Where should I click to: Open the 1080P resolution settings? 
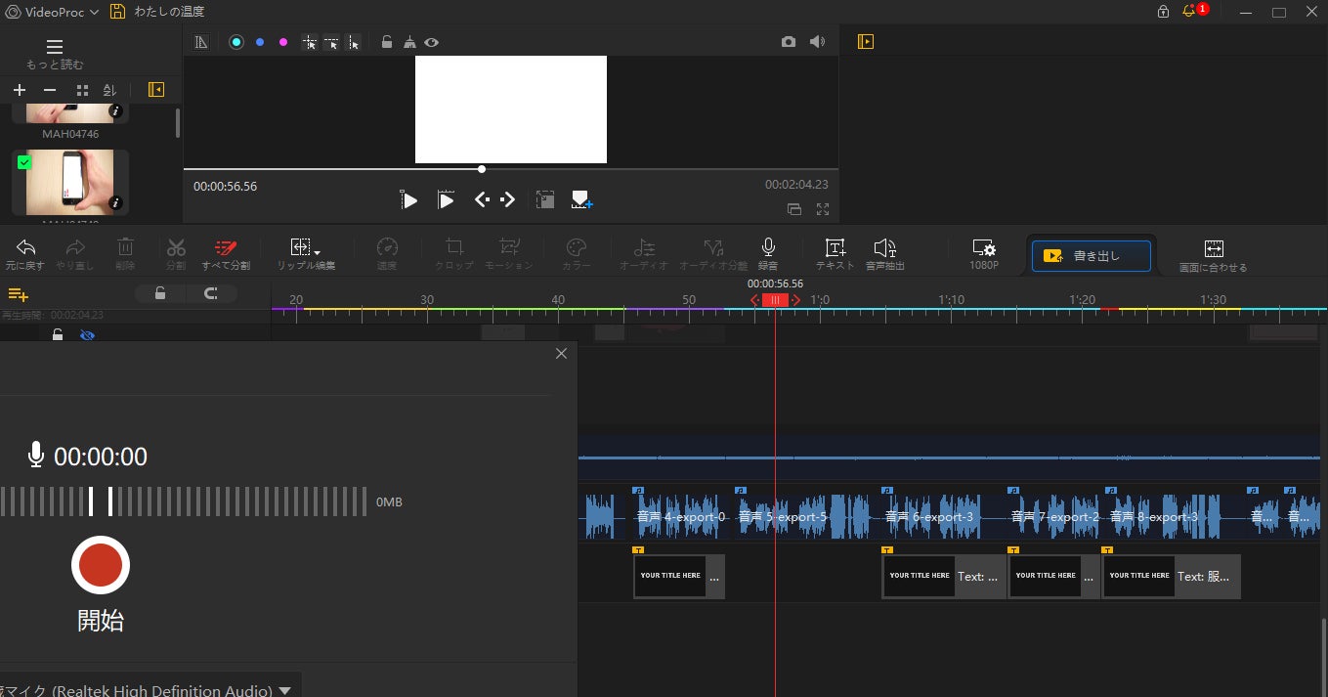point(983,248)
